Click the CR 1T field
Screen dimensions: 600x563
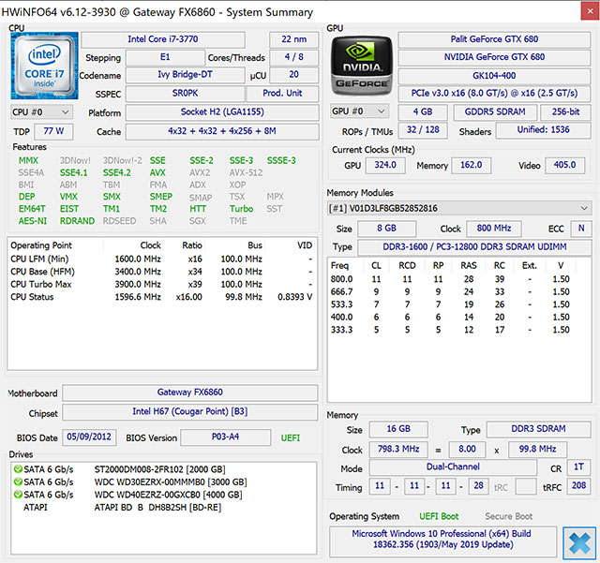tap(578, 467)
